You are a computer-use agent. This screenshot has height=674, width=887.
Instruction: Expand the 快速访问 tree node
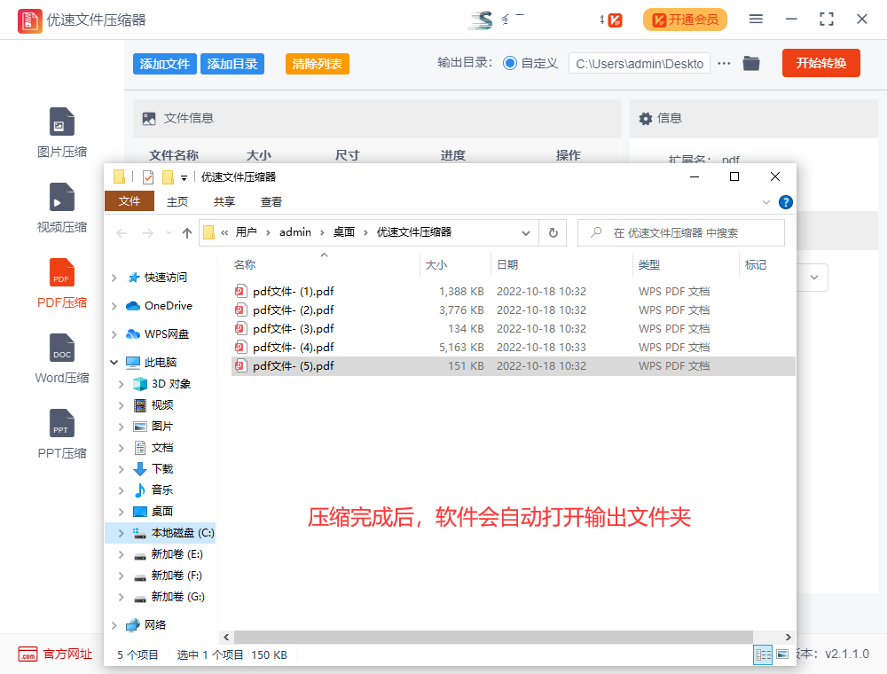tap(114, 277)
